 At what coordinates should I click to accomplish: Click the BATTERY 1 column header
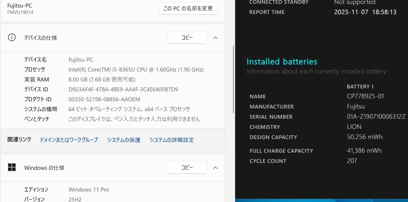pyautogui.click(x=360, y=86)
